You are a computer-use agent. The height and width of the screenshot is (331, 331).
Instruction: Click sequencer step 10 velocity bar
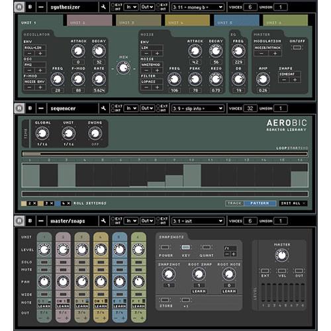coord(192,175)
